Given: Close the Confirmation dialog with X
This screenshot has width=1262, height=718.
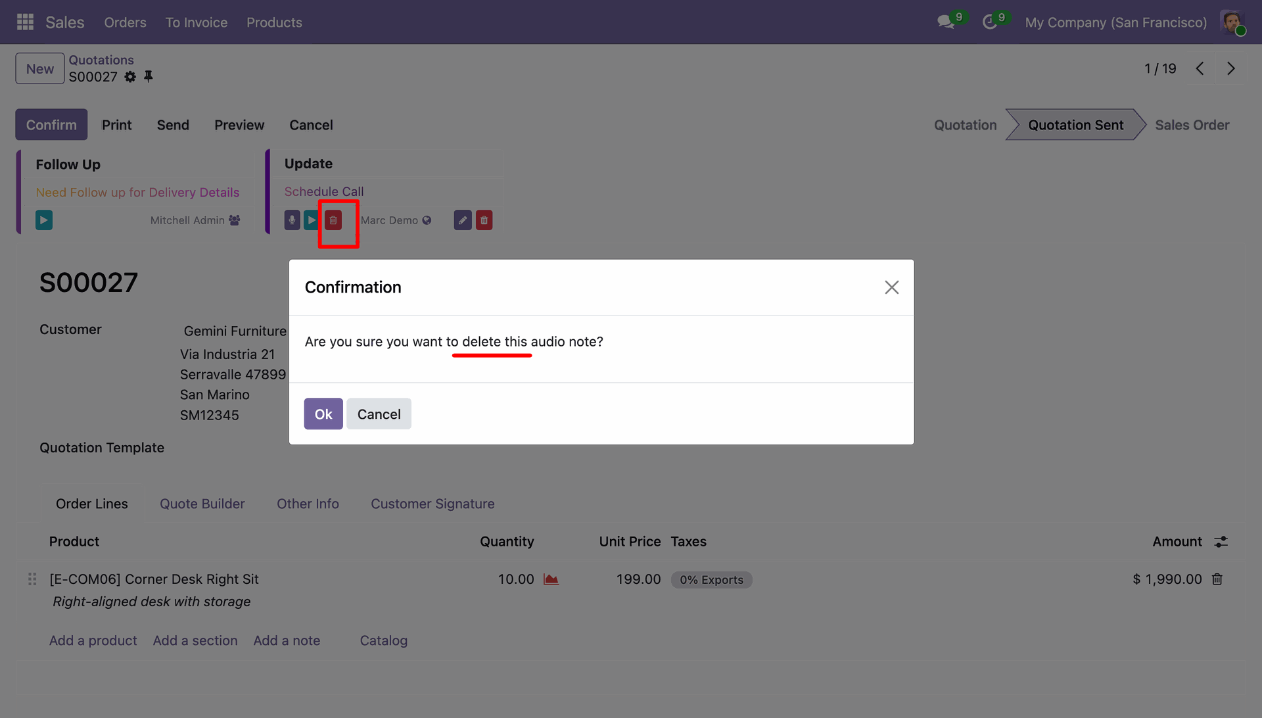Looking at the screenshot, I should coord(891,287).
